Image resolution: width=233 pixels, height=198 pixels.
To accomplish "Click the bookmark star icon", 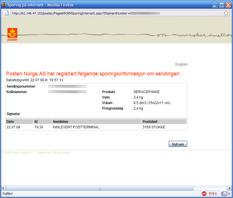I will (x=226, y=13).
